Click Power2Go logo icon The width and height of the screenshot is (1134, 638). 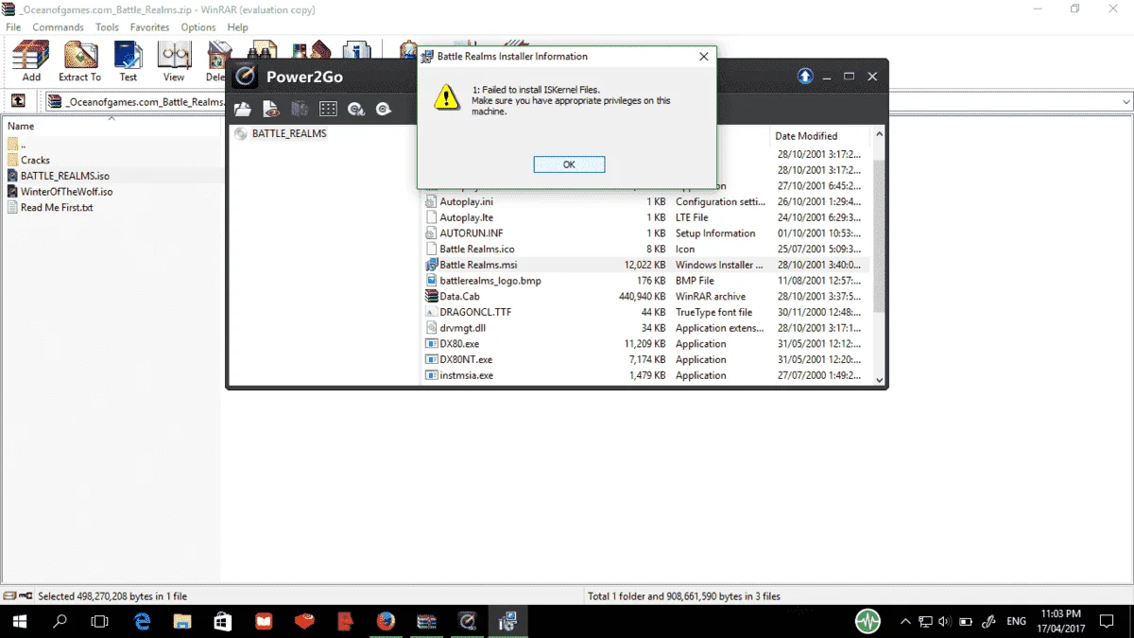244,76
